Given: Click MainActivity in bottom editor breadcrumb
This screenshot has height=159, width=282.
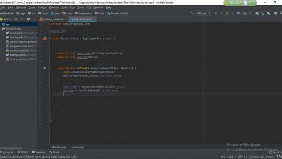Looking at the screenshot, I should click(59, 147).
